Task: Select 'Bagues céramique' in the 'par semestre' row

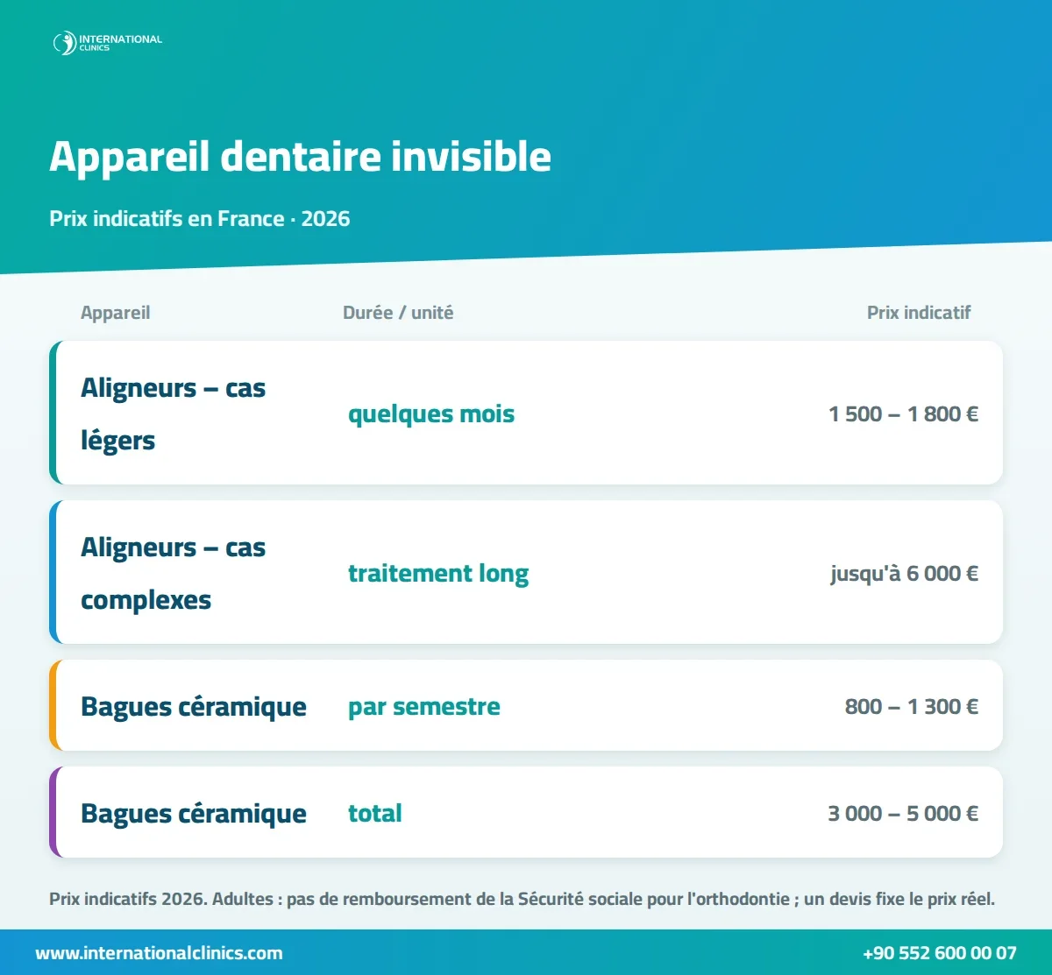Action: pyautogui.click(x=194, y=706)
